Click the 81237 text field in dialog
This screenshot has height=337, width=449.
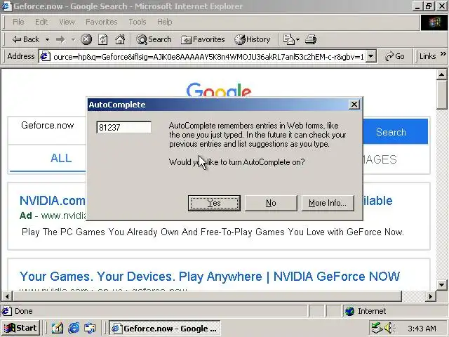point(123,127)
